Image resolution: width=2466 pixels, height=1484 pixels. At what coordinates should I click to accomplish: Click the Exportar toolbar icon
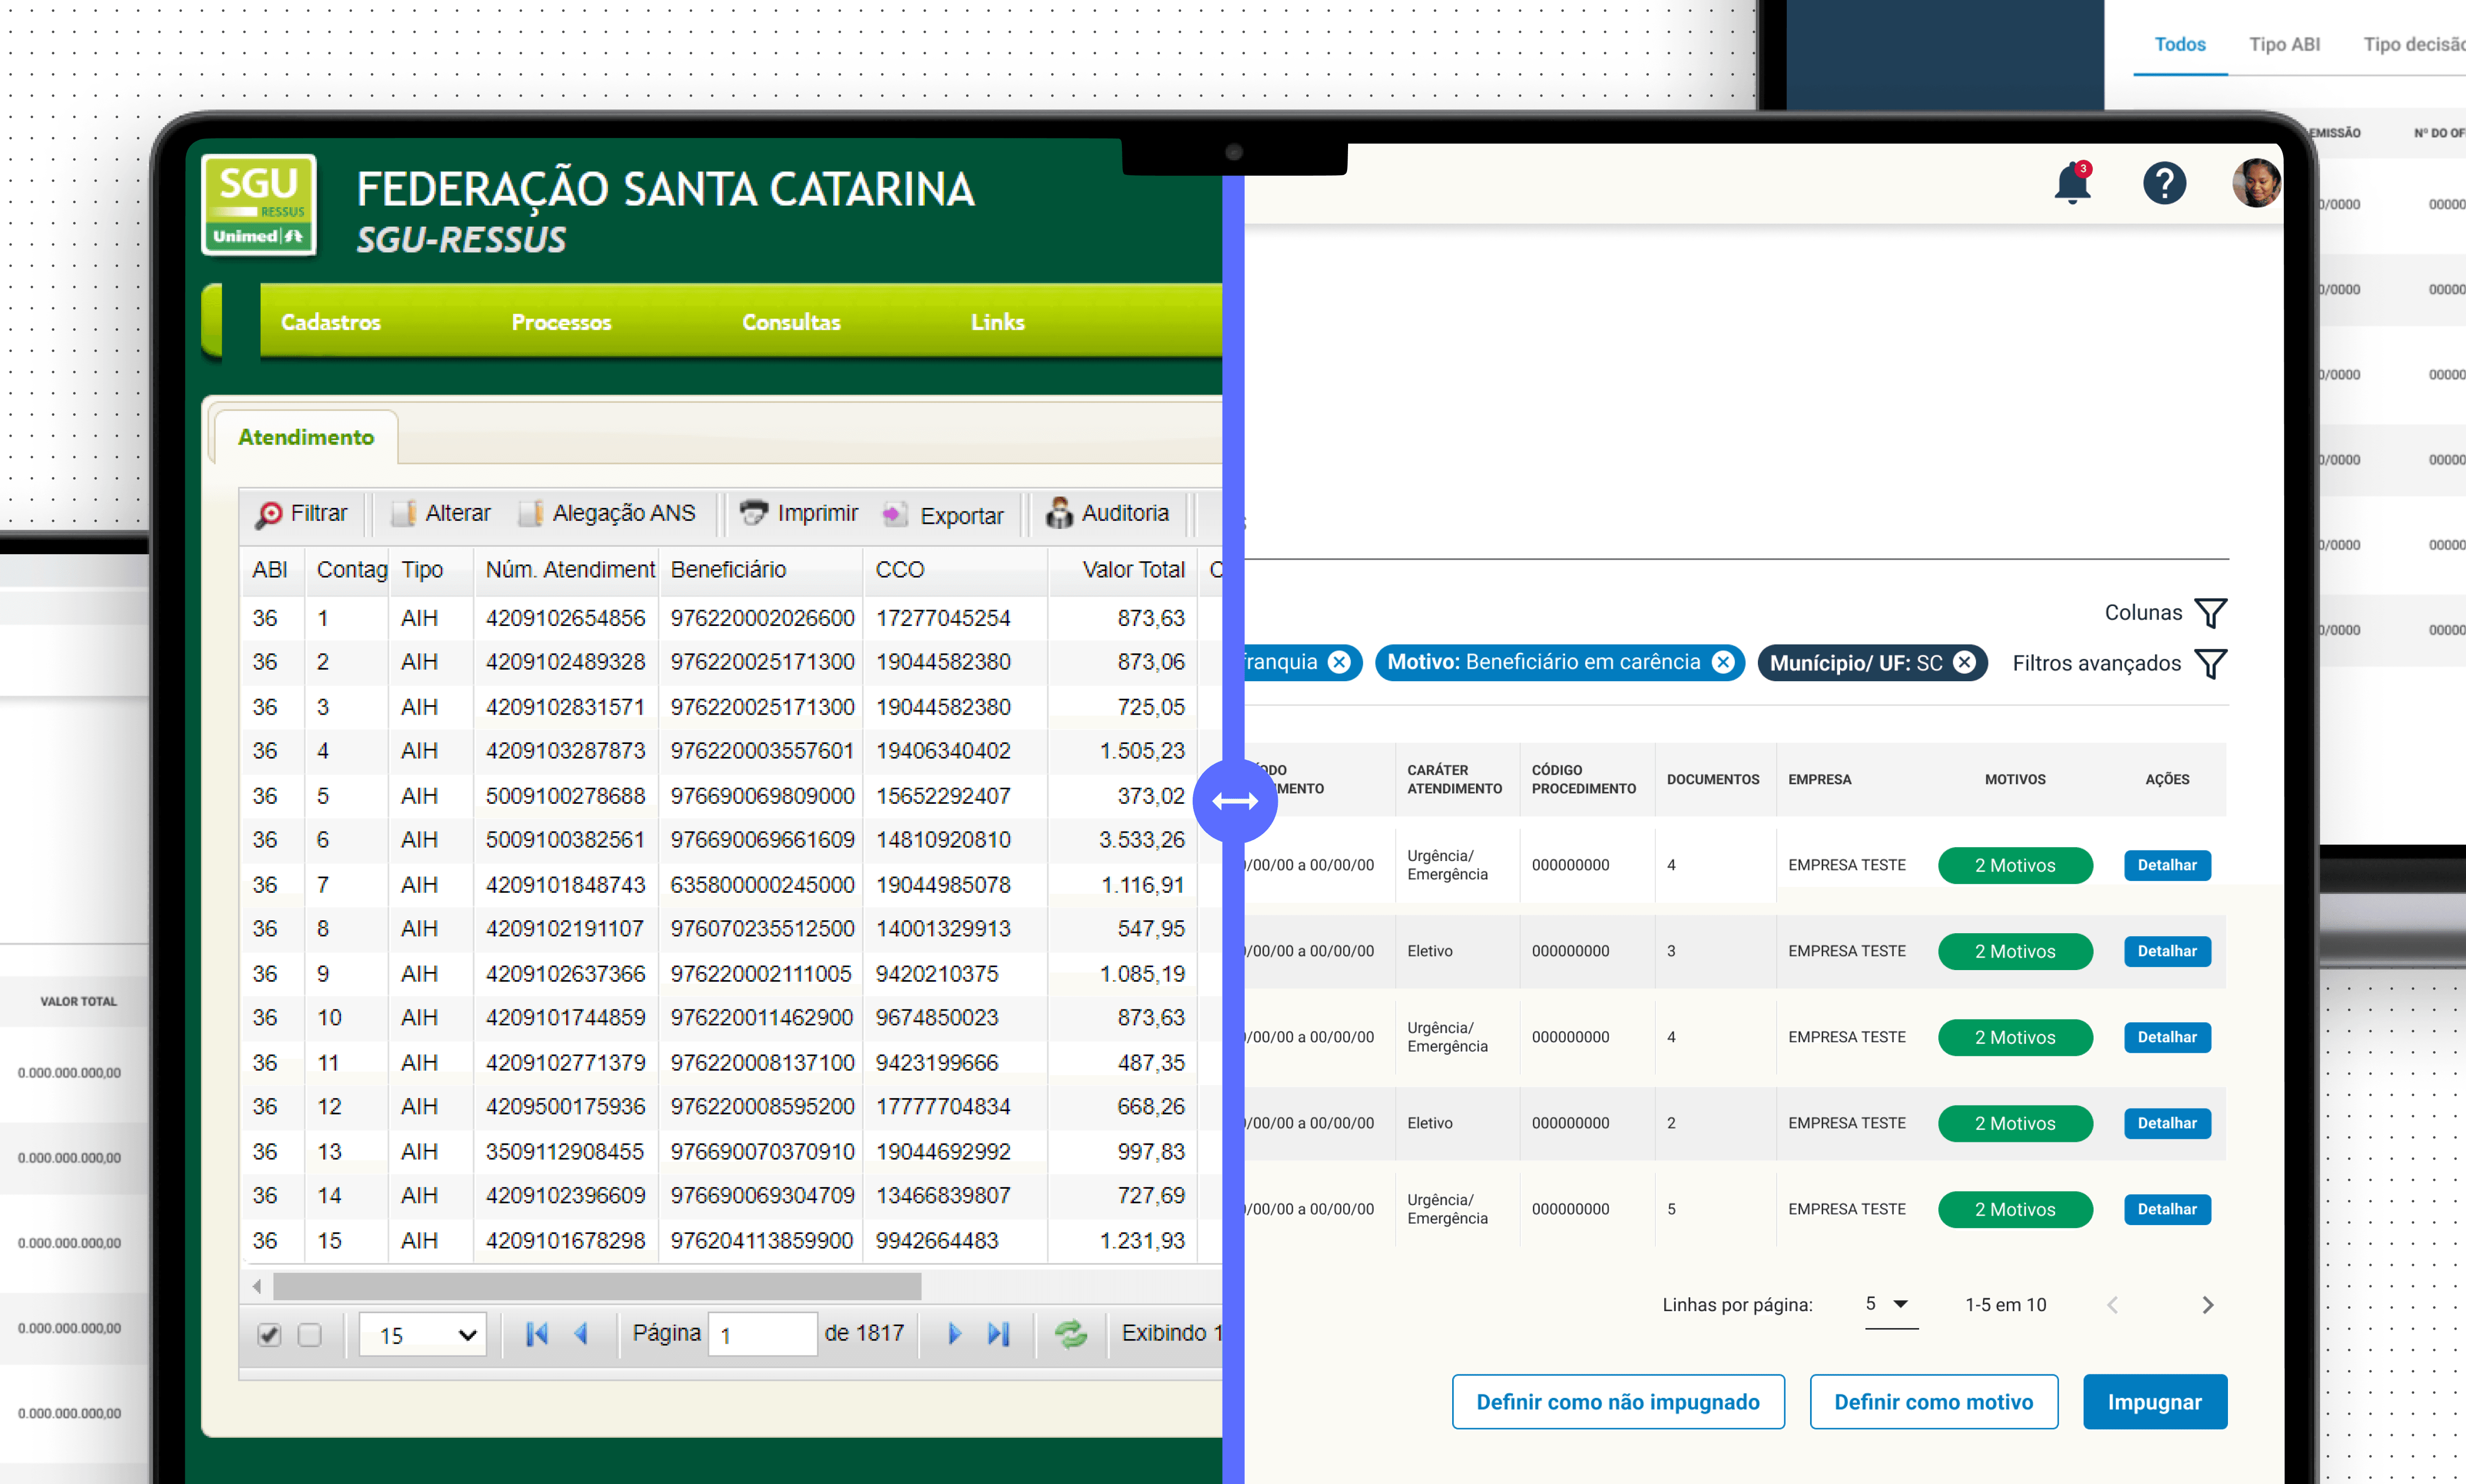pyautogui.click(x=894, y=514)
